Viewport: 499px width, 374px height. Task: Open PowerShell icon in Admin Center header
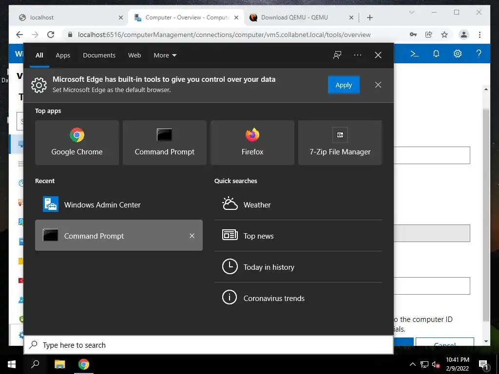click(x=414, y=54)
